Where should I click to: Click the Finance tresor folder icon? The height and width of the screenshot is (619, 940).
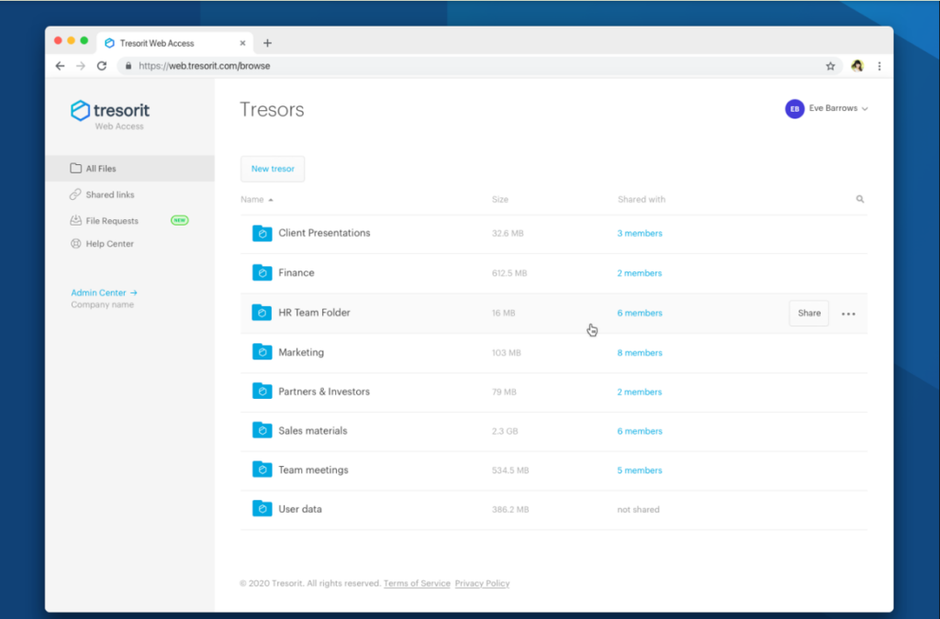click(x=262, y=272)
